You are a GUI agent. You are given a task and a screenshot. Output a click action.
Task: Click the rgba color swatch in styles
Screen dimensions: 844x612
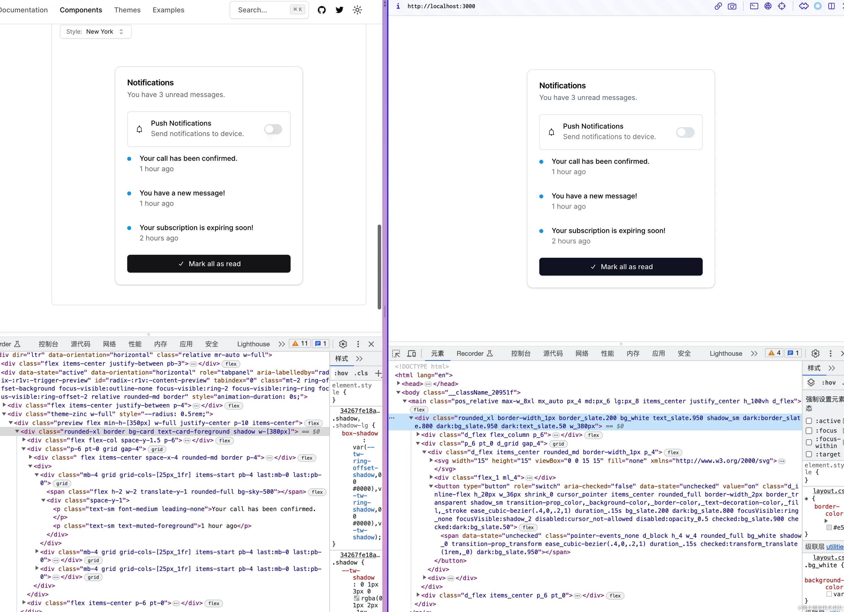click(x=357, y=598)
